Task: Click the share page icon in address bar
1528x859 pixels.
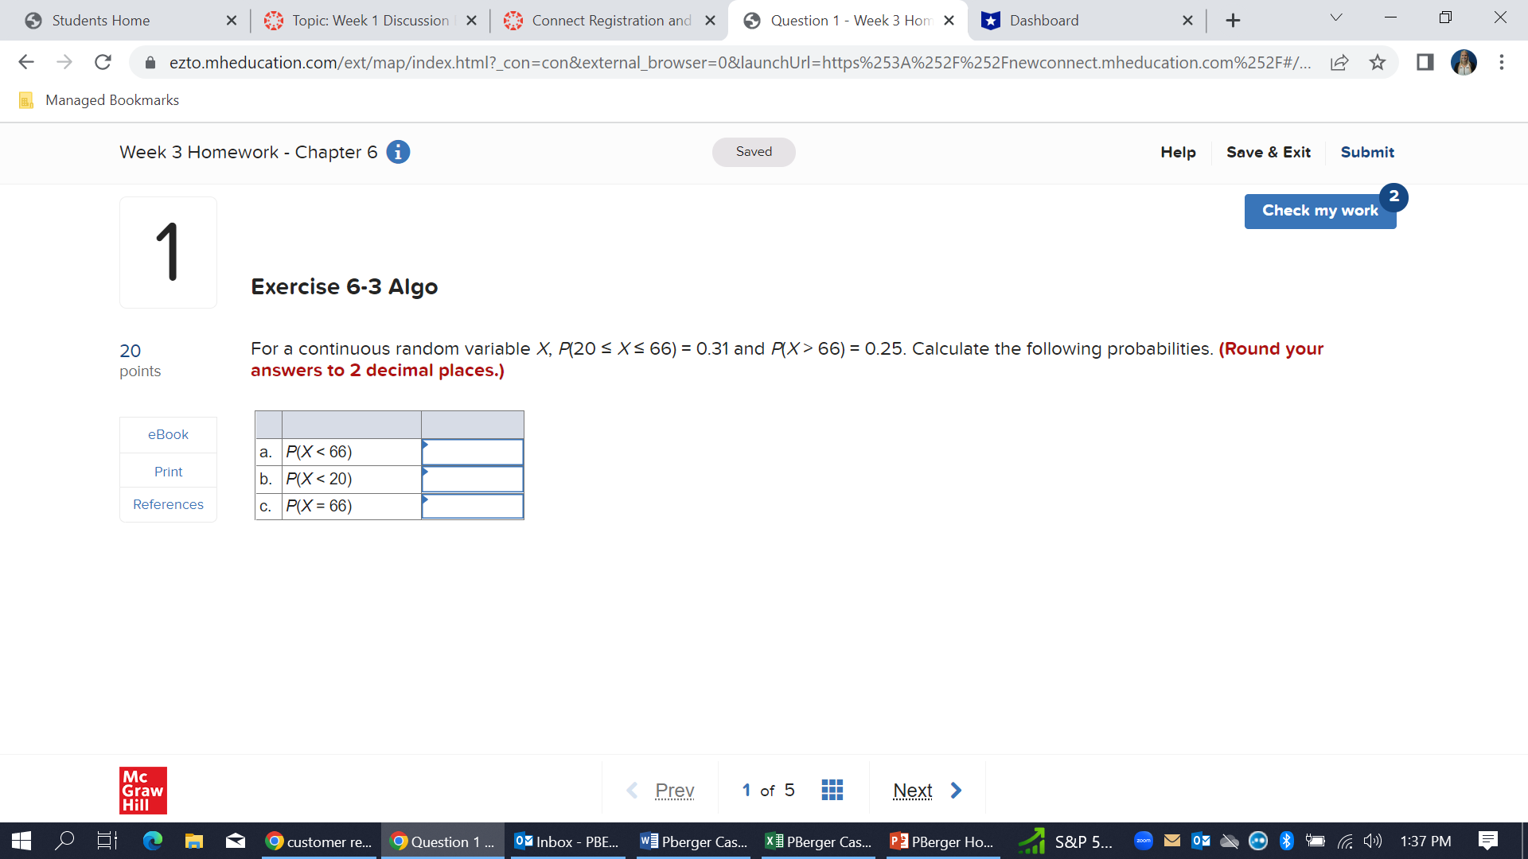Action: pos(1339,62)
